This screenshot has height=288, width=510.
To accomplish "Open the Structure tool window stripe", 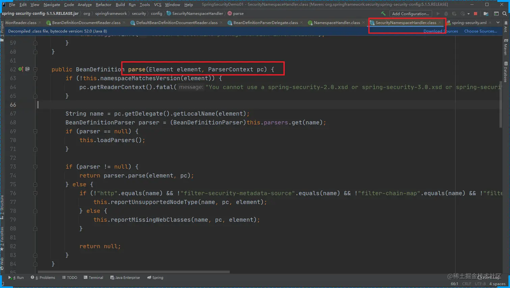I will click(2, 207).
